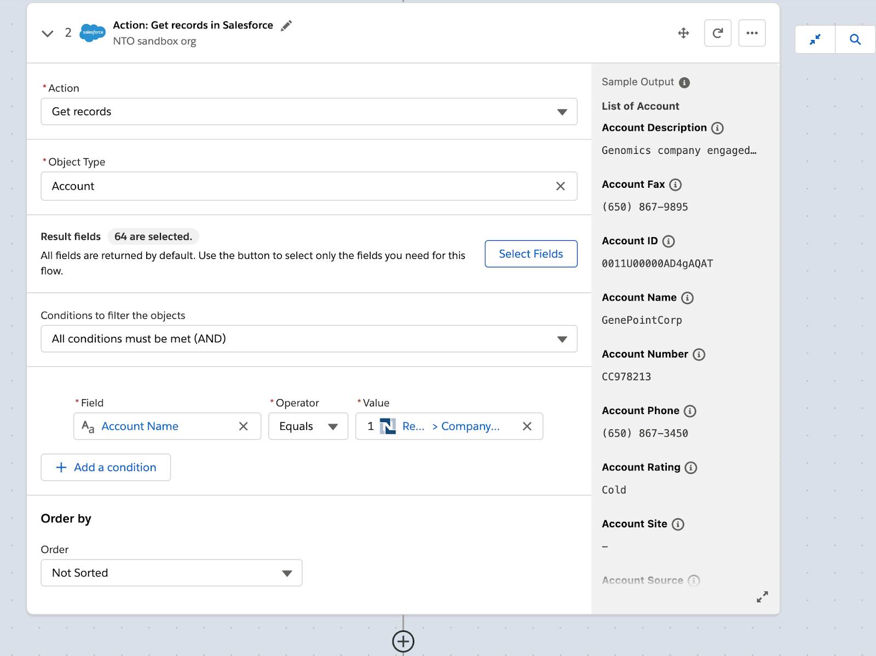Open canvas search with magnifier icon

click(855, 39)
